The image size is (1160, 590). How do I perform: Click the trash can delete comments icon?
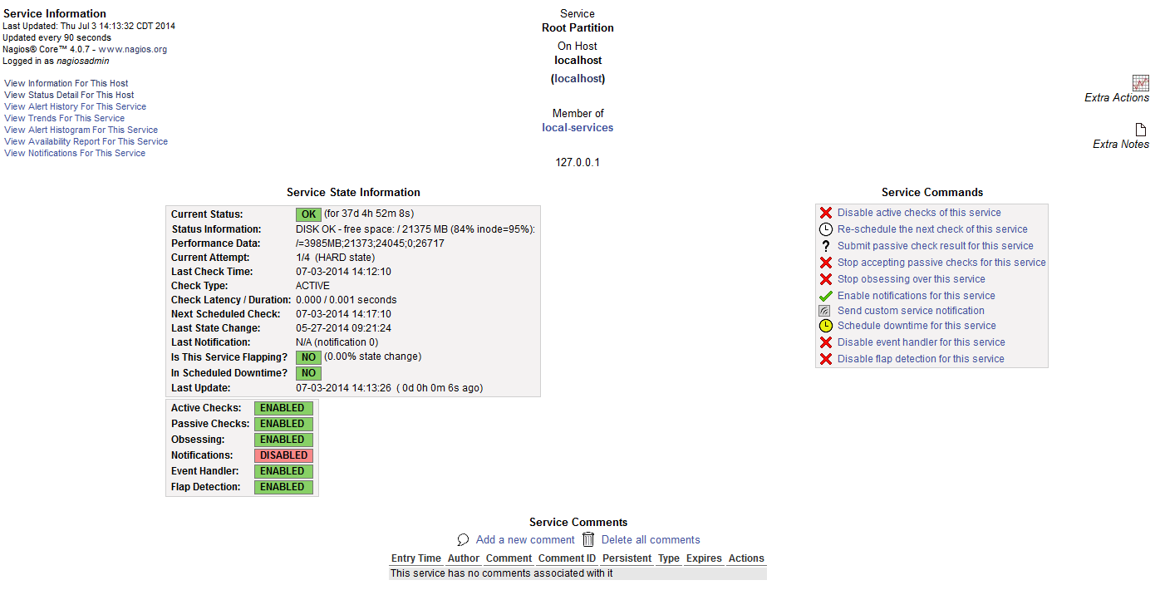[588, 539]
